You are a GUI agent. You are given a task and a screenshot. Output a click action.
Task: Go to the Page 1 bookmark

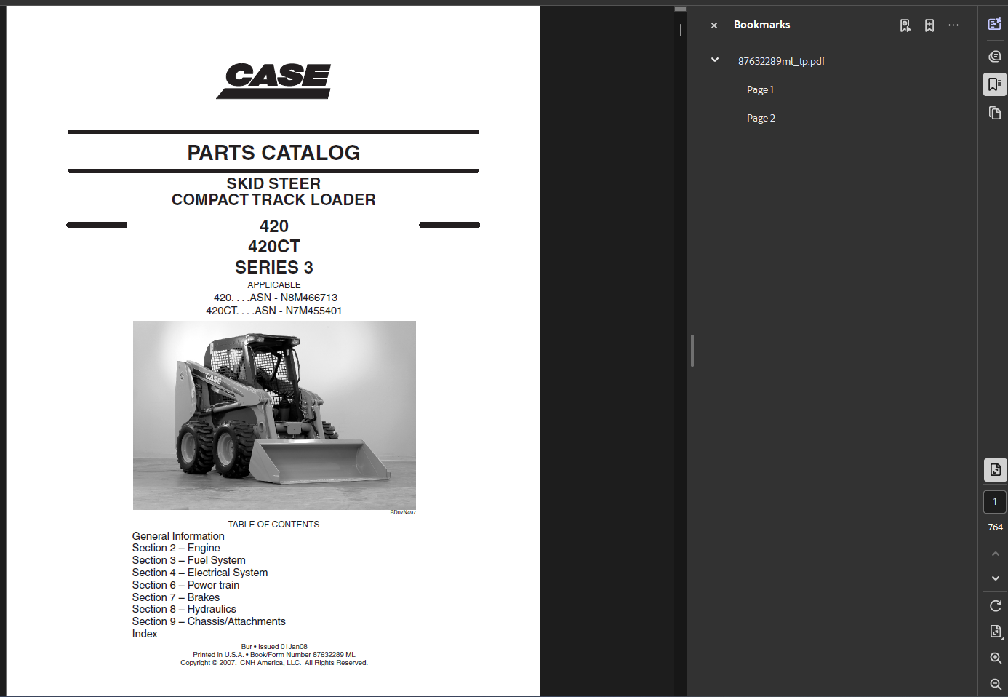click(760, 89)
